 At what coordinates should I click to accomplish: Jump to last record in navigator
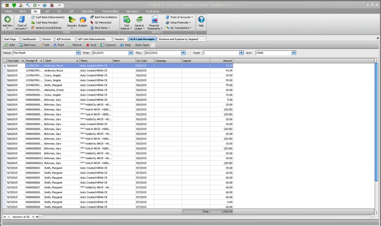[x=37, y=217]
